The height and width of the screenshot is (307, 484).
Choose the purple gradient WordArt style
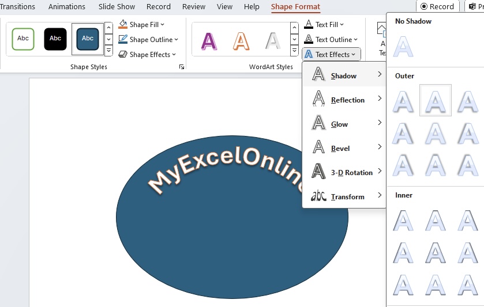point(209,41)
